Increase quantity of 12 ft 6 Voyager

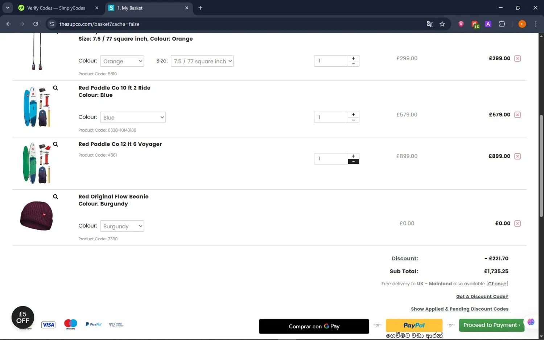353,156
